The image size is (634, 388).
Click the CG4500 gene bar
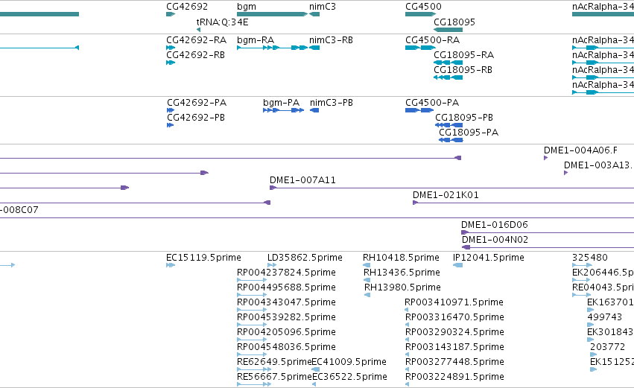coord(420,14)
